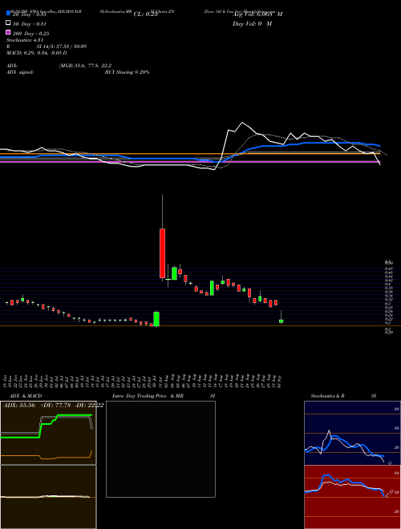Viewport: 401px width, 529px height.
Task: Click the magenta 200 Day legend swatch
Action: tap(8, 32)
